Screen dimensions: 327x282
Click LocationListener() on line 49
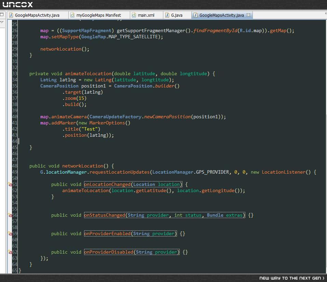tap(286, 172)
